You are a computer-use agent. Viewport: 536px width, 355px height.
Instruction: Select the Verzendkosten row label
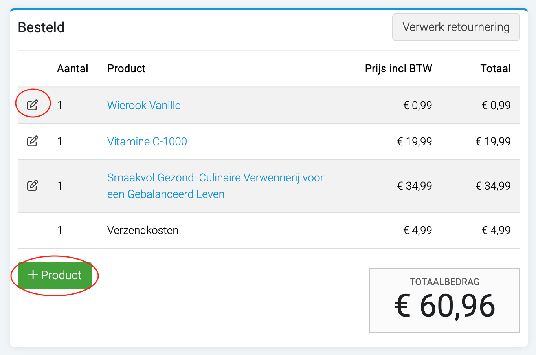click(143, 230)
